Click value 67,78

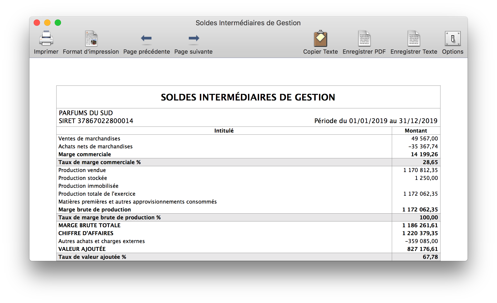pos(430,257)
